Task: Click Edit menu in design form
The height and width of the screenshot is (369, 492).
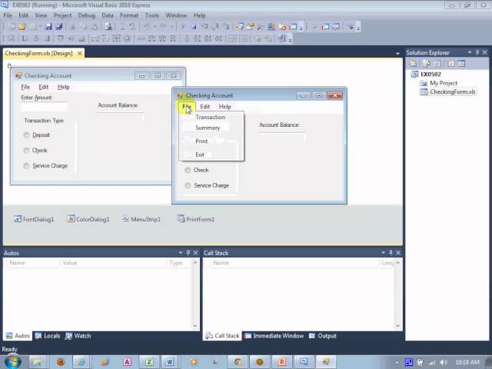Action: pyautogui.click(x=43, y=87)
